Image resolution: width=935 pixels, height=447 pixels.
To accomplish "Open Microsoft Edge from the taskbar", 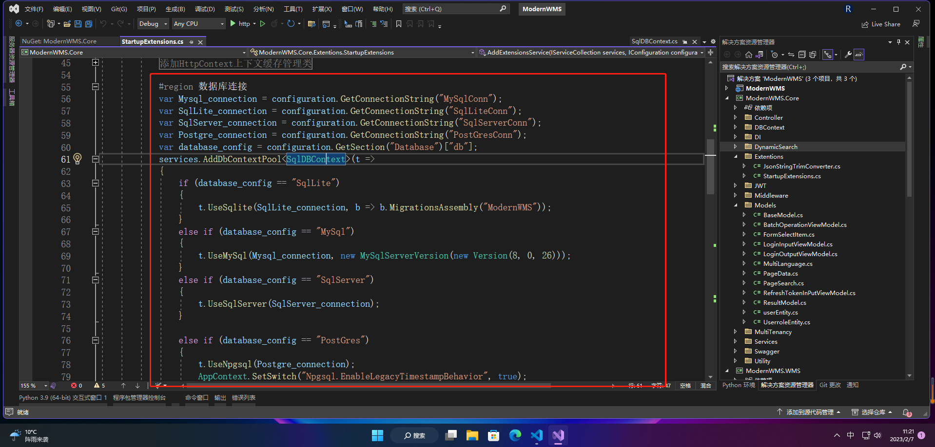I will point(515,435).
